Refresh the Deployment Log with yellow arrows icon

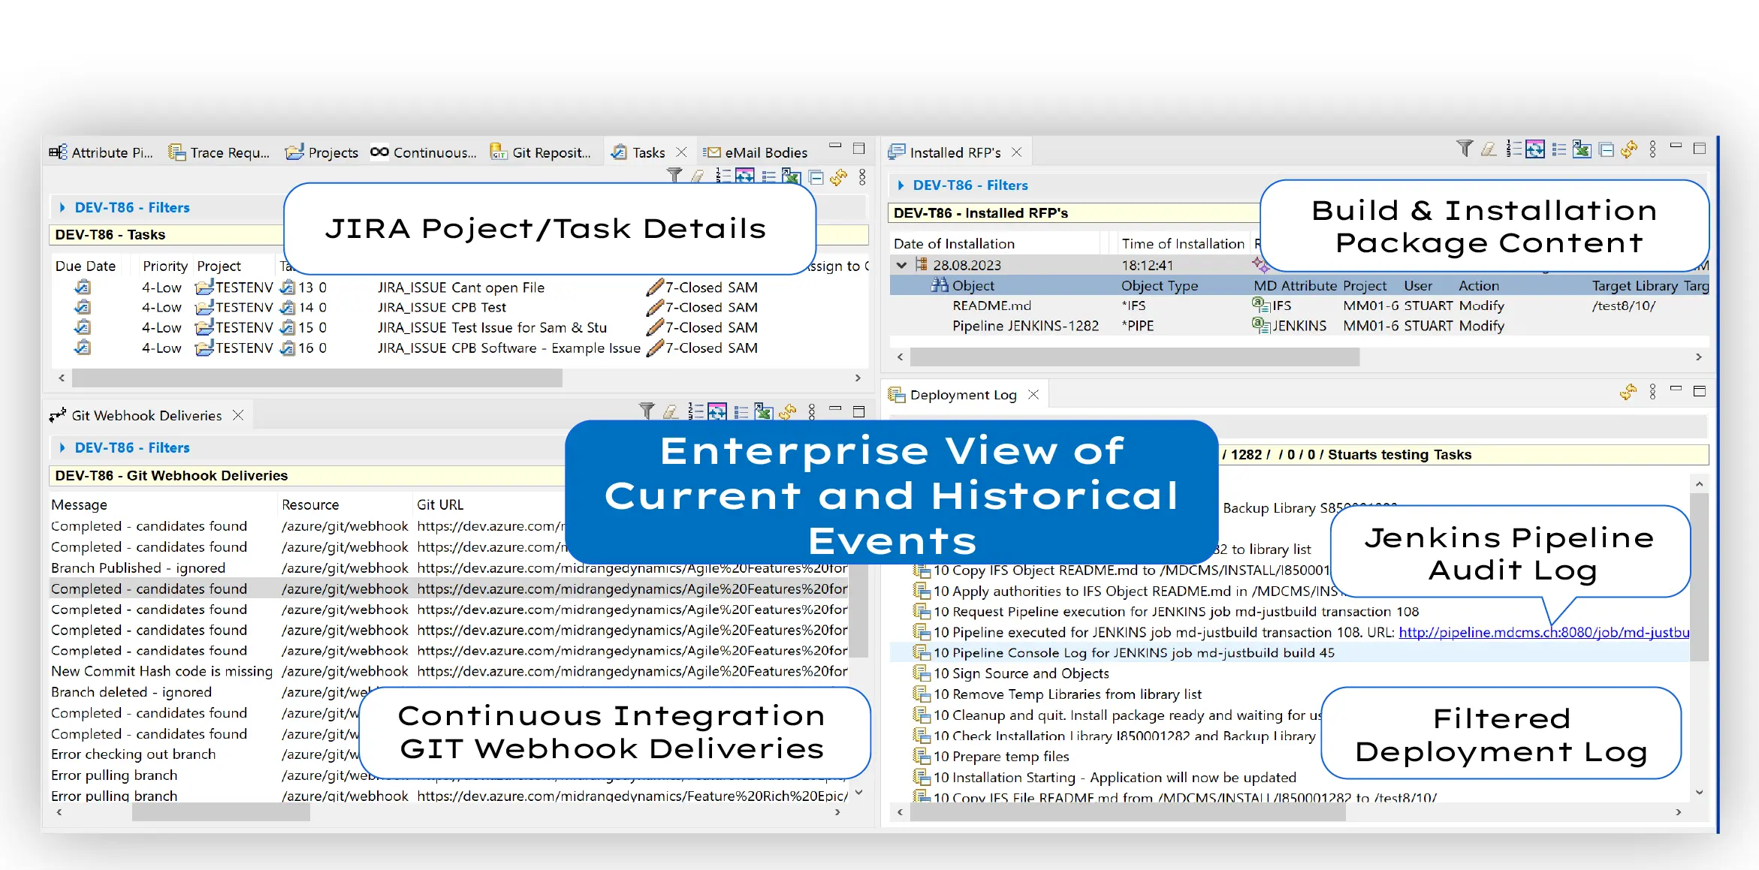pyautogui.click(x=1628, y=392)
